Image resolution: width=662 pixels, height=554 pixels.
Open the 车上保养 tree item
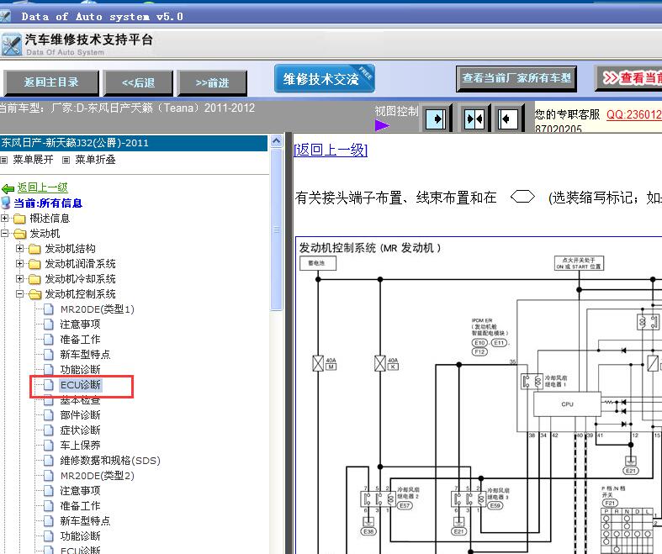(x=80, y=446)
